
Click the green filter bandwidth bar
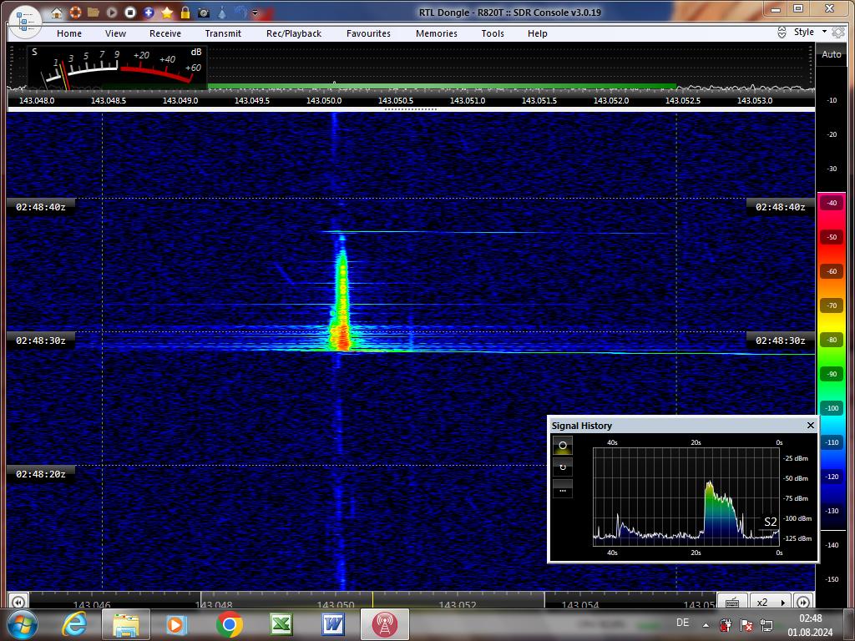tap(442, 86)
